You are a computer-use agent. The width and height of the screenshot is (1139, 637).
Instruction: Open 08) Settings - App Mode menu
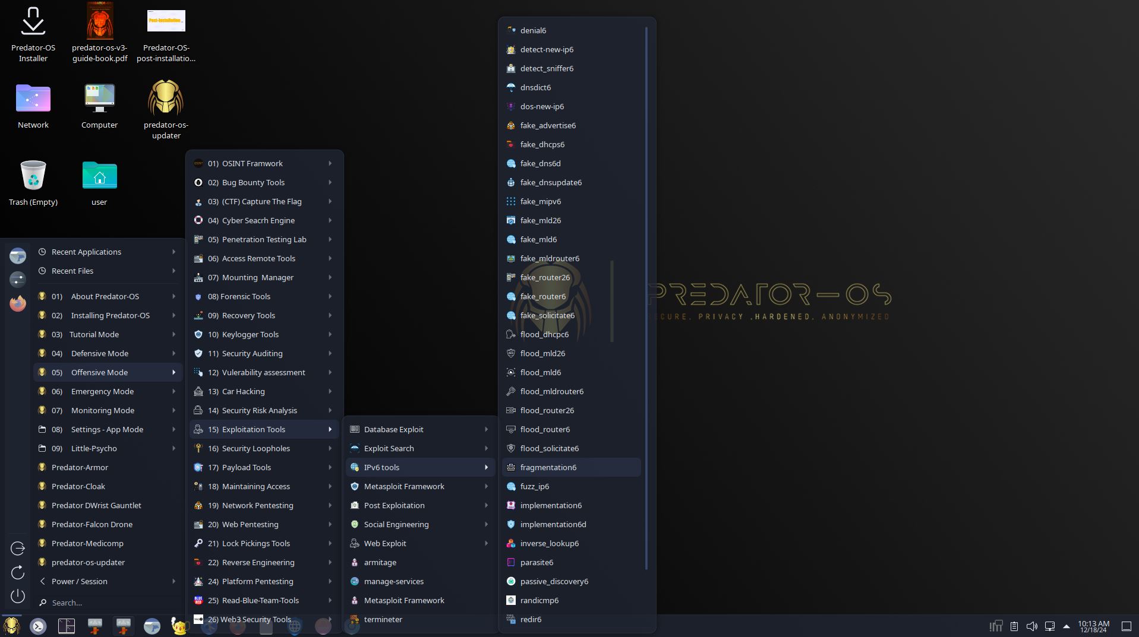pos(107,429)
